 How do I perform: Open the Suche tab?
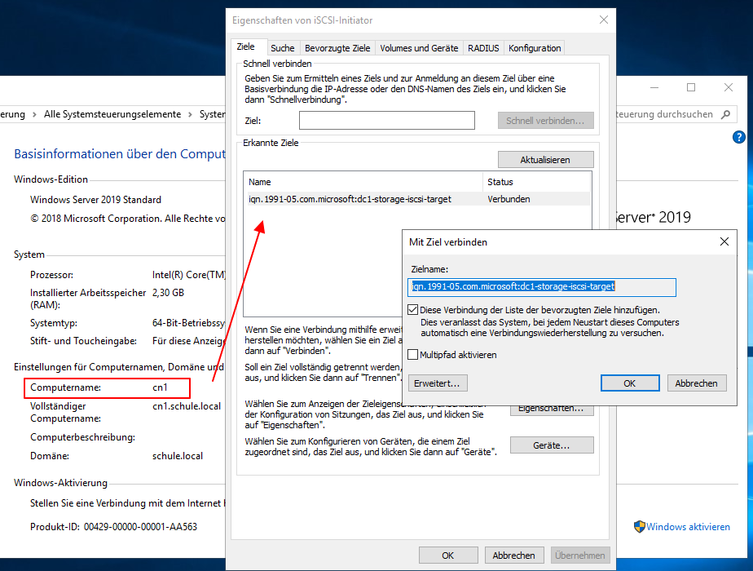(x=284, y=47)
